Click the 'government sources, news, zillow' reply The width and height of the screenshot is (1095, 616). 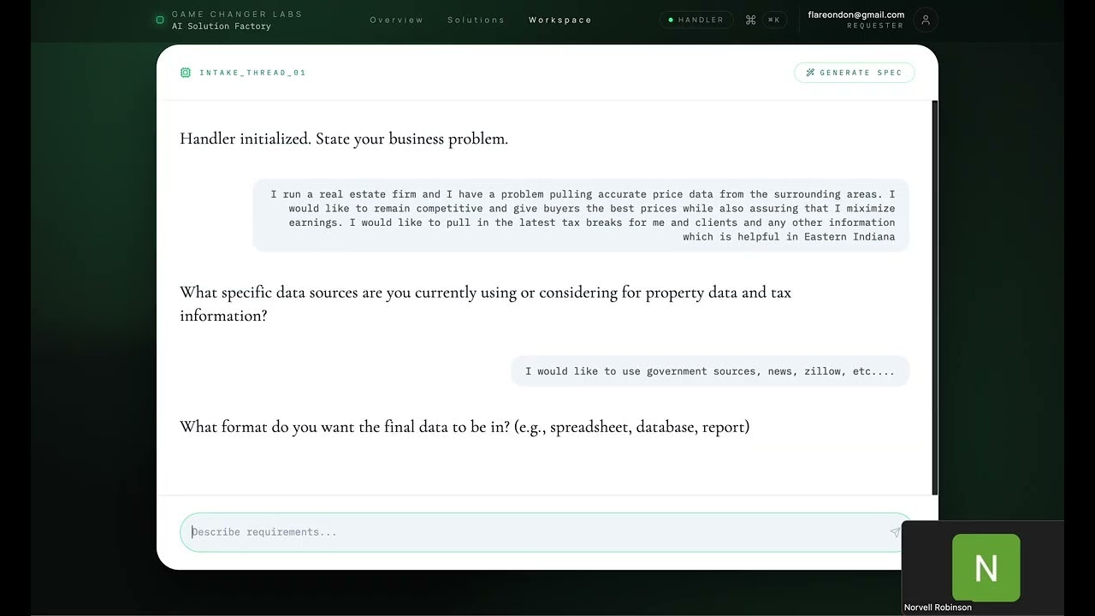710,371
